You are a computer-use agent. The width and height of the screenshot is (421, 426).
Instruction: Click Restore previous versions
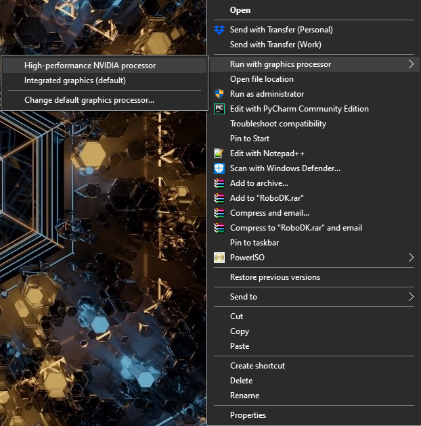pos(275,277)
